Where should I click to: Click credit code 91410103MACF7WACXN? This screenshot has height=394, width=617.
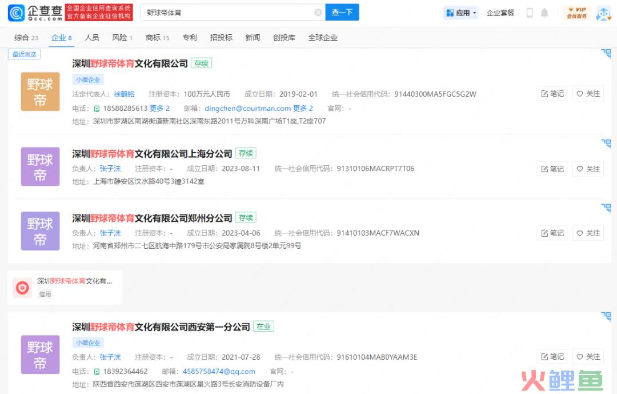[378, 233]
